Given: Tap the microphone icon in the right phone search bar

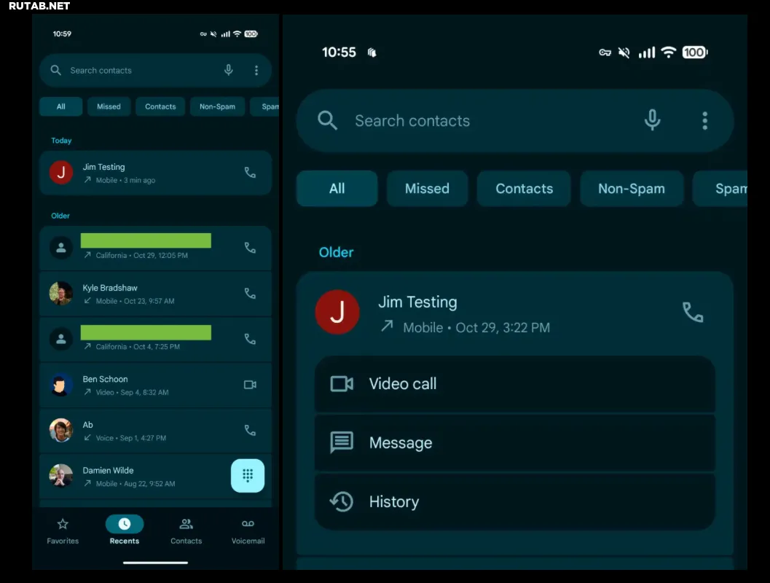Looking at the screenshot, I should (x=652, y=120).
